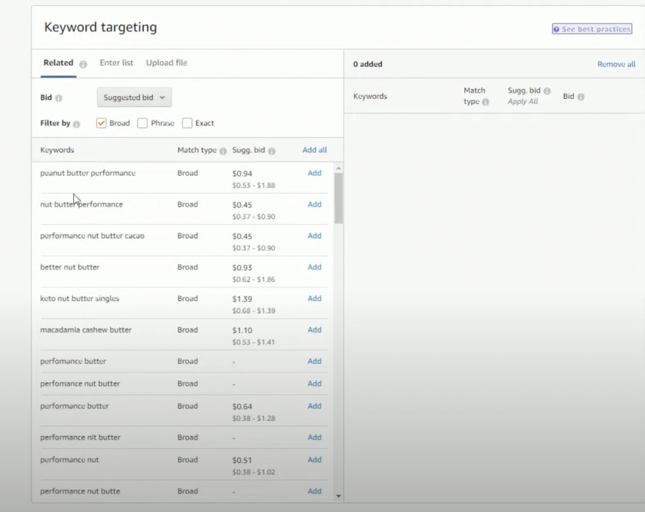Open See best practices link

coord(592,29)
